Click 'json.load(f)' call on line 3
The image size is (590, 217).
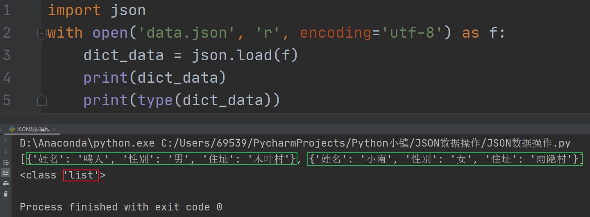pyautogui.click(x=245, y=55)
